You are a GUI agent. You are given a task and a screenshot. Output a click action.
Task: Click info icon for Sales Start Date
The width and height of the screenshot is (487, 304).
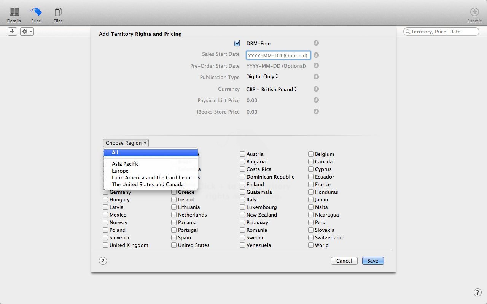pos(316,55)
